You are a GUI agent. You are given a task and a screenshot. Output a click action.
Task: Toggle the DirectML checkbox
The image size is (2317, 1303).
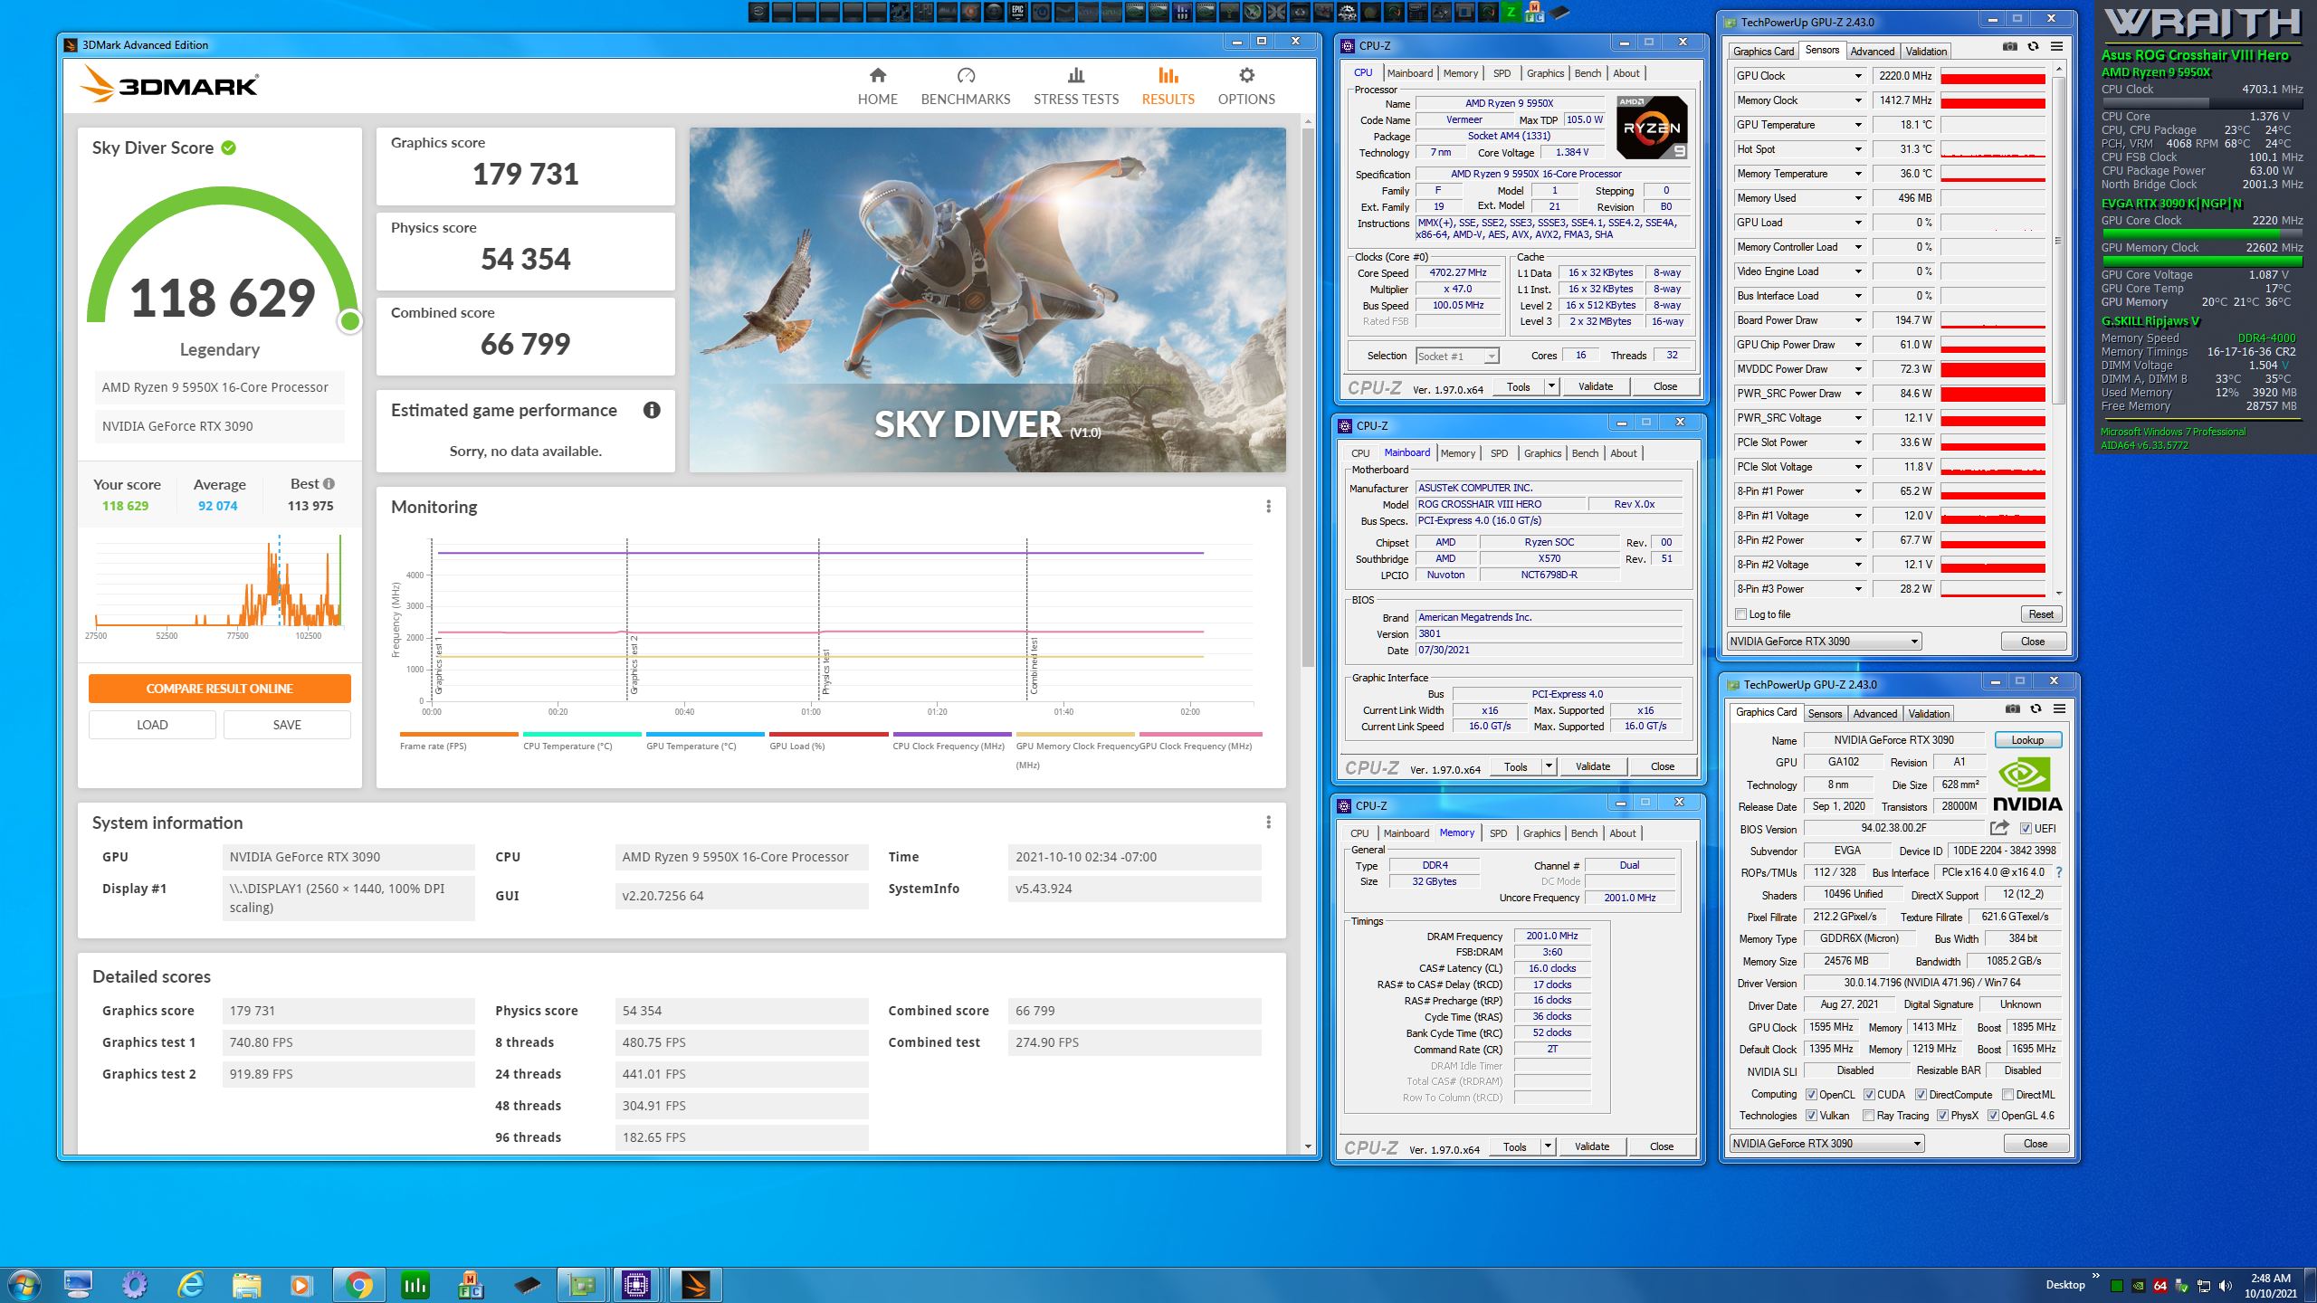point(2007,1094)
